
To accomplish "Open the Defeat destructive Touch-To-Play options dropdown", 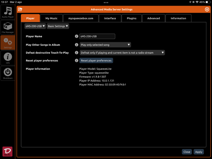I will [122, 53].
